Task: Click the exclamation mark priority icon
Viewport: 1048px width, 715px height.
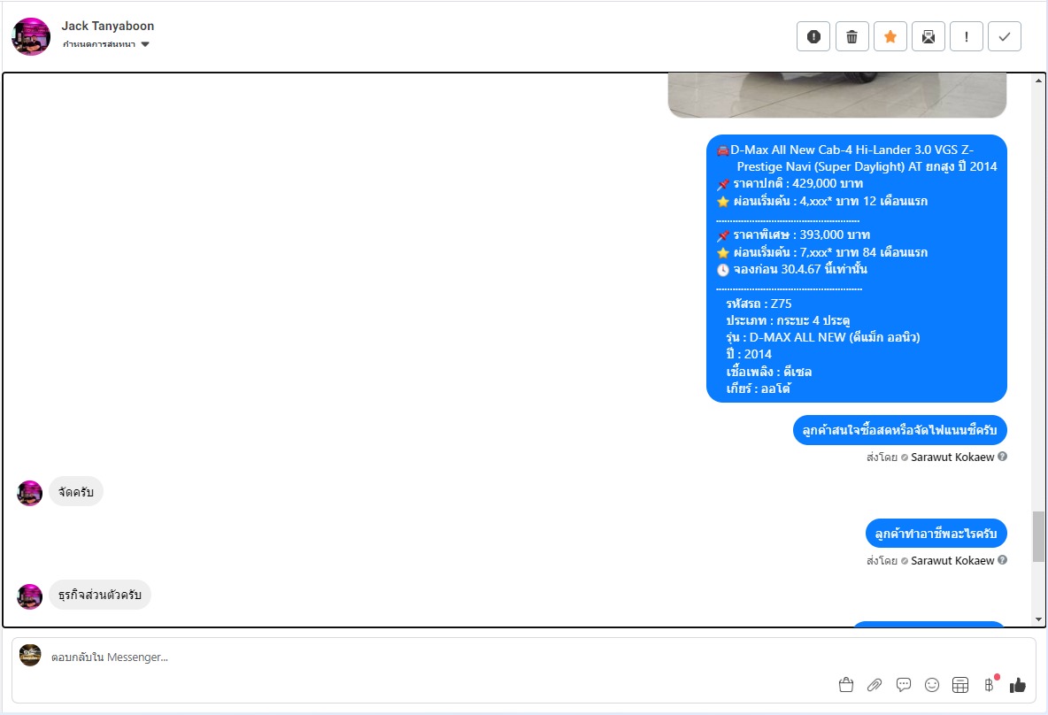Action: pos(967,37)
